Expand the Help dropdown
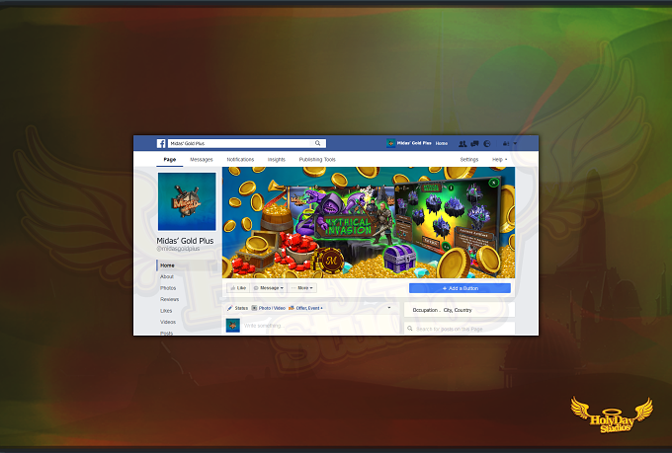The image size is (672, 453). pos(499,159)
